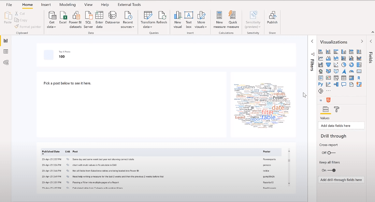Import data from Excel
375x202 pixels.
63,18
